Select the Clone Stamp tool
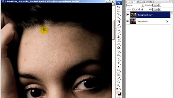Screen dimensions: 174x98 pyautogui.click(x=119, y=37)
